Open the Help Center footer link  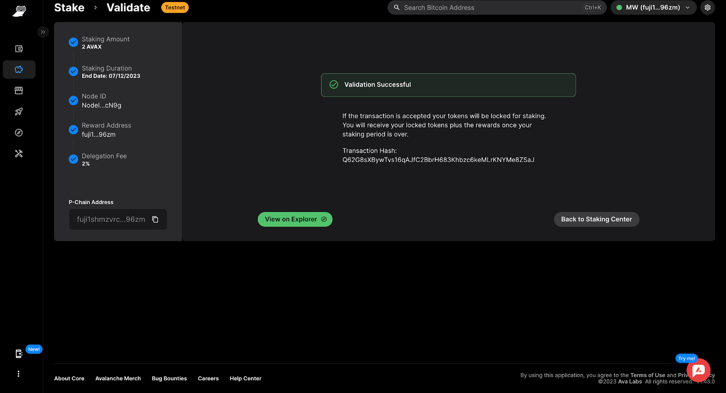pyautogui.click(x=245, y=378)
